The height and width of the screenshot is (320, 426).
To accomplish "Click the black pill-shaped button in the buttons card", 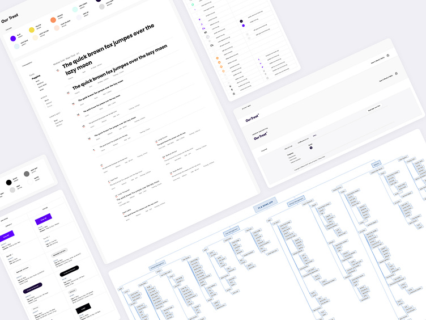I will (x=69, y=271).
